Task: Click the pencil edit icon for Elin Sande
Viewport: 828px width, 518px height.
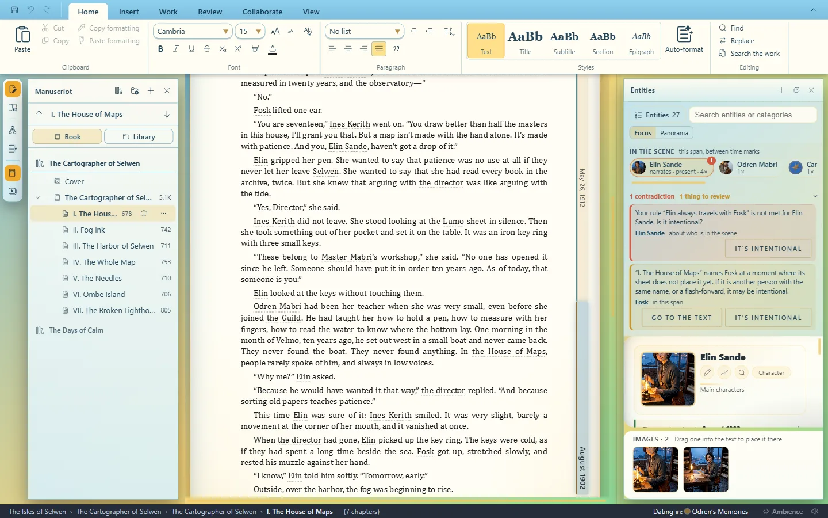Action: pos(707,372)
